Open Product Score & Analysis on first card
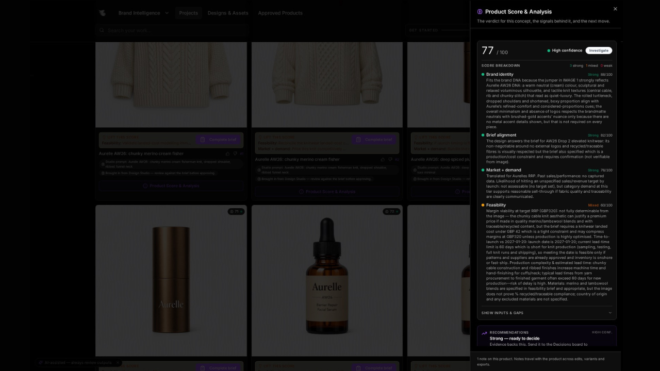This screenshot has height=371, width=660. 171,185
